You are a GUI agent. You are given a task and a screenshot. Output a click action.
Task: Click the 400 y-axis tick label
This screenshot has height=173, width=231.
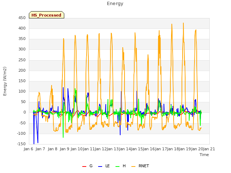(x=22, y=28)
